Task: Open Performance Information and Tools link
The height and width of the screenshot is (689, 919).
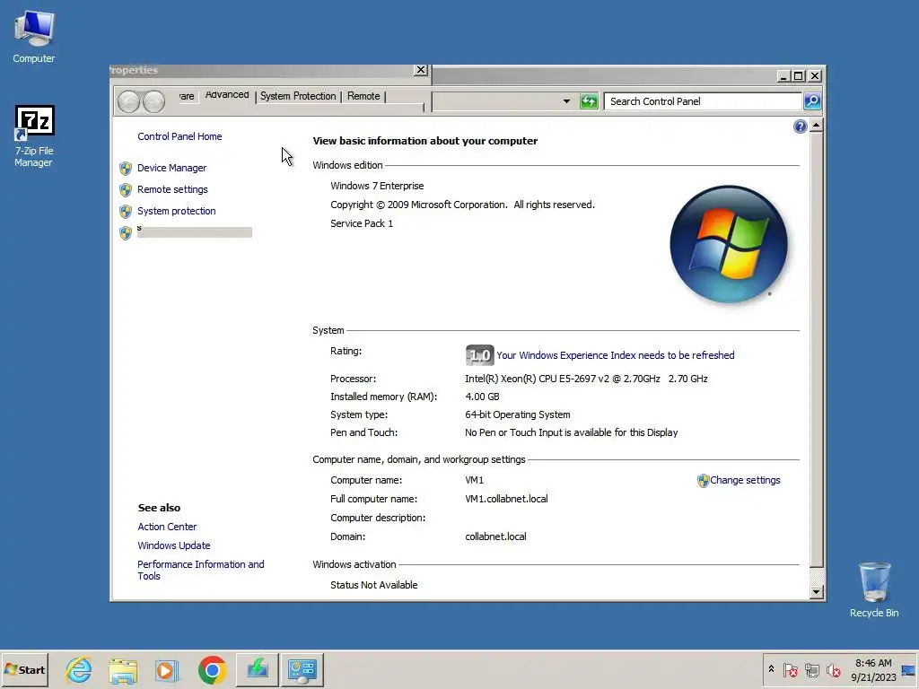Action: coord(200,570)
